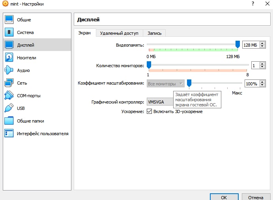
Task: Click the mint VirtualBox title icon
Action: pyautogui.click(x=6, y=4)
